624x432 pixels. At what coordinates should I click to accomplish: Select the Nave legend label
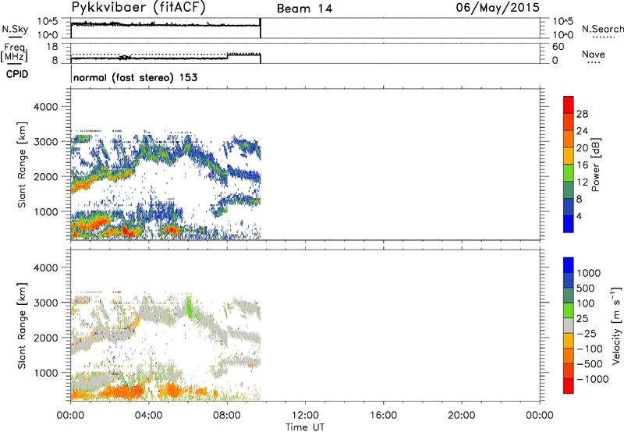[594, 54]
